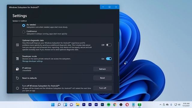
Task: Click the Optional diagnostic data title
Action: [x=33, y=40]
